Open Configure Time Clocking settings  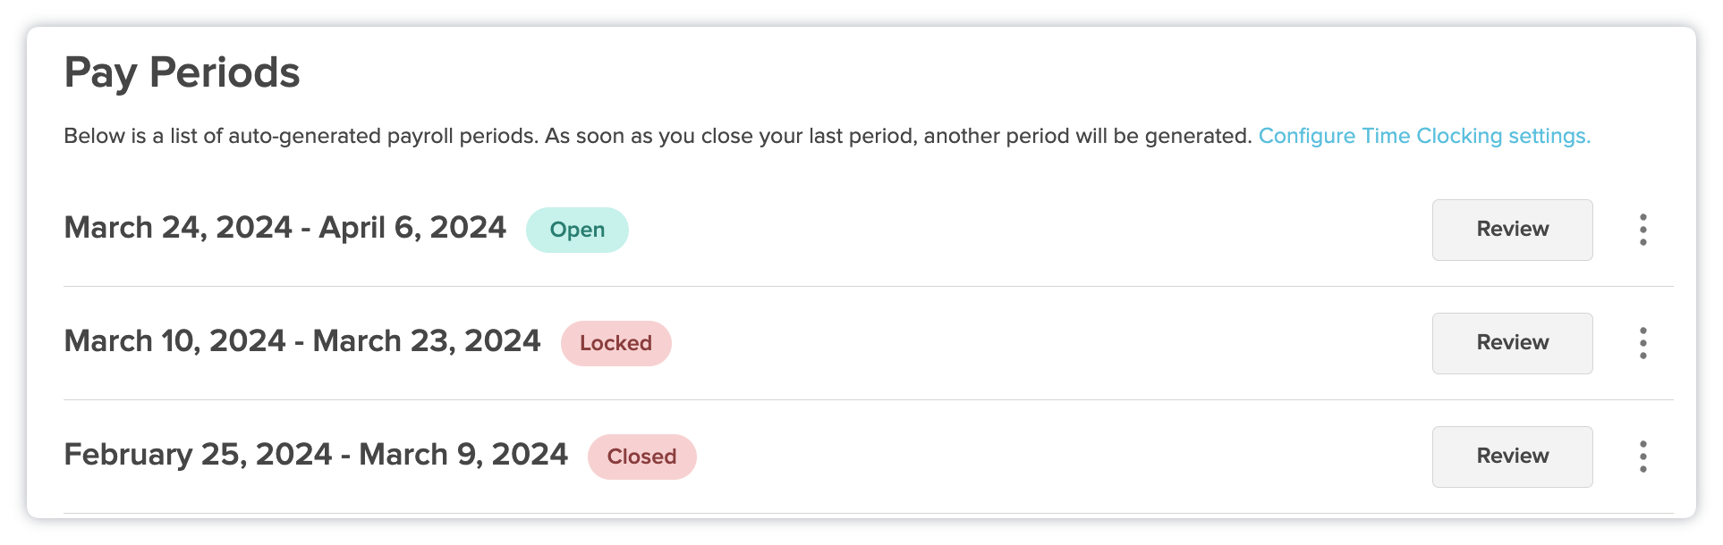pos(1424,136)
